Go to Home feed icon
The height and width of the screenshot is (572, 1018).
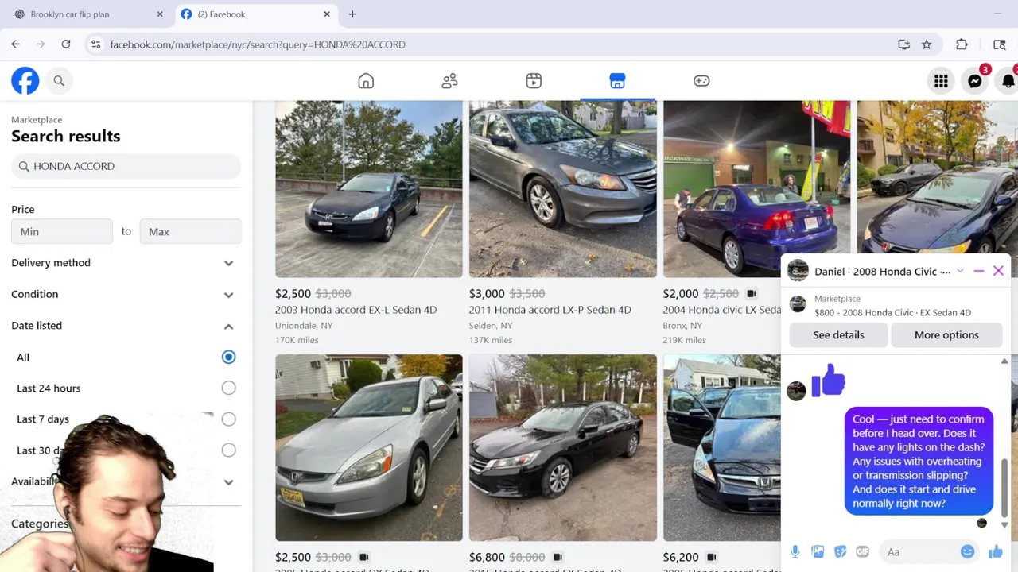[366, 80]
